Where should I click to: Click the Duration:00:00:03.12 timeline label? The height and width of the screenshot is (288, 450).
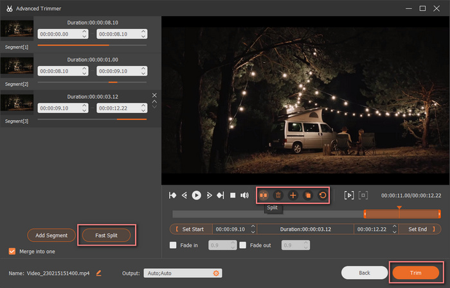pyautogui.click(x=305, y=229)
